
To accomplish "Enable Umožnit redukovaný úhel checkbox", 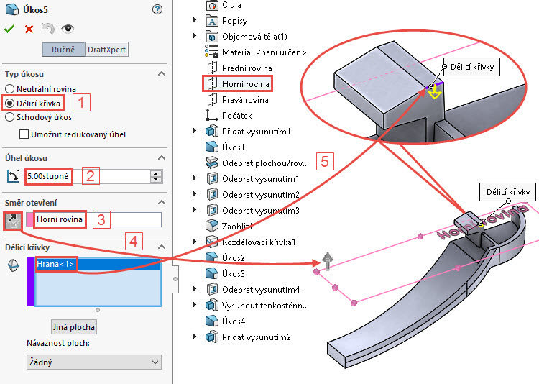I will point(24,134).
